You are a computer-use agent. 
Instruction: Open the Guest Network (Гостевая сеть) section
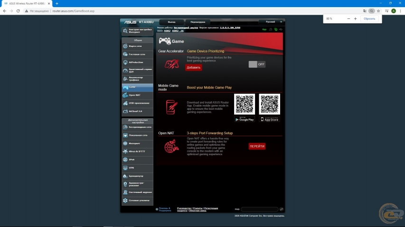137,54
